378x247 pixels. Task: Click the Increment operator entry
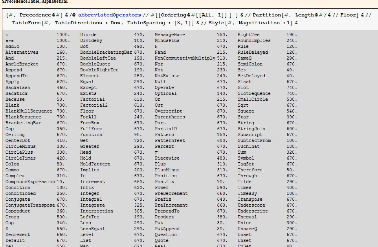click(x=92, y=182)
